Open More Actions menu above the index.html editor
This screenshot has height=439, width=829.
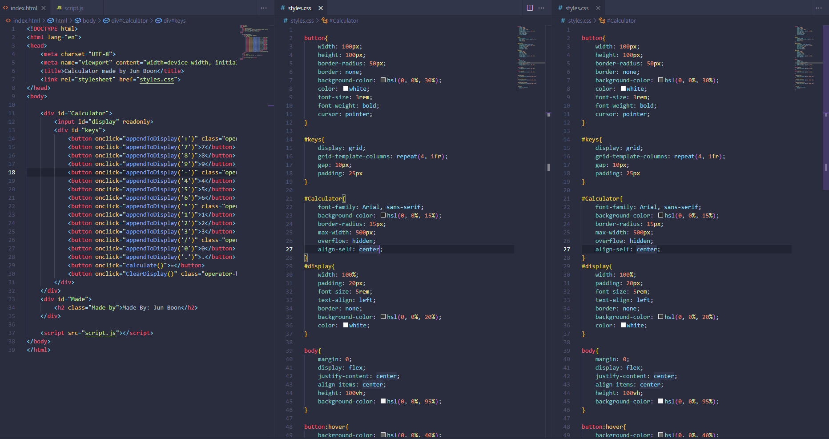coord(264,8)
